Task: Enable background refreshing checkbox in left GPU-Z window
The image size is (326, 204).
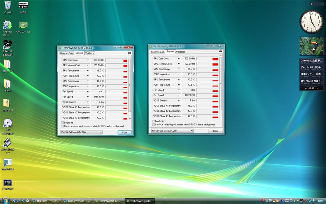Action: coord(62,126)
